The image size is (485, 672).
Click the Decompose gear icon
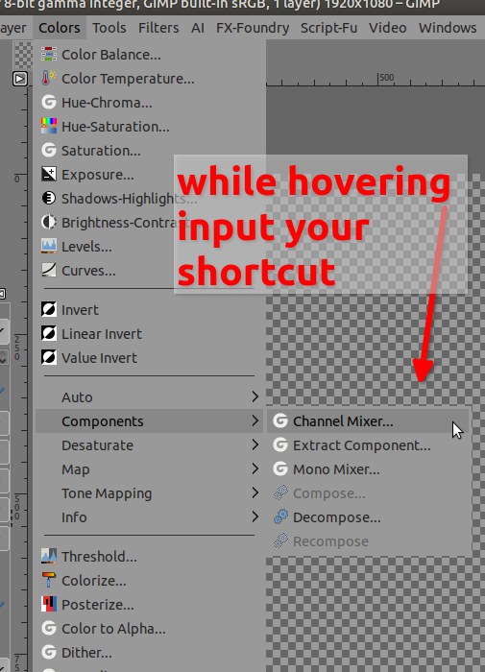280,516
